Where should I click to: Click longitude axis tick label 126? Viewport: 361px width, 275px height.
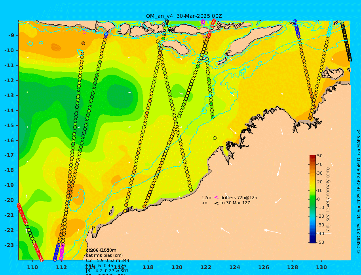(264, 267)
